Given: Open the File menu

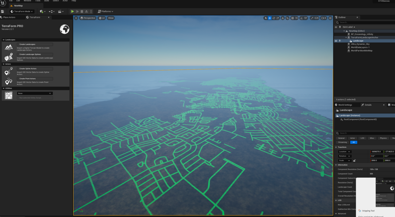Looking at the screenshot, I should 11,1.
